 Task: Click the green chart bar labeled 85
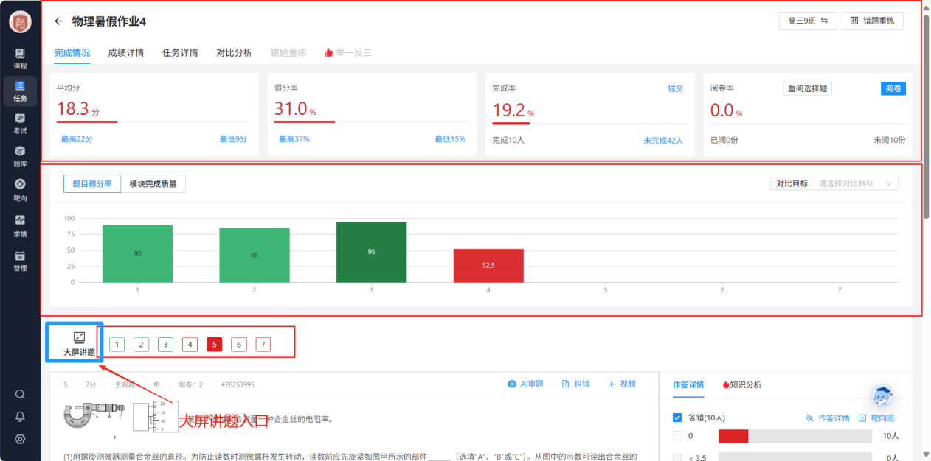pos(255,255)
